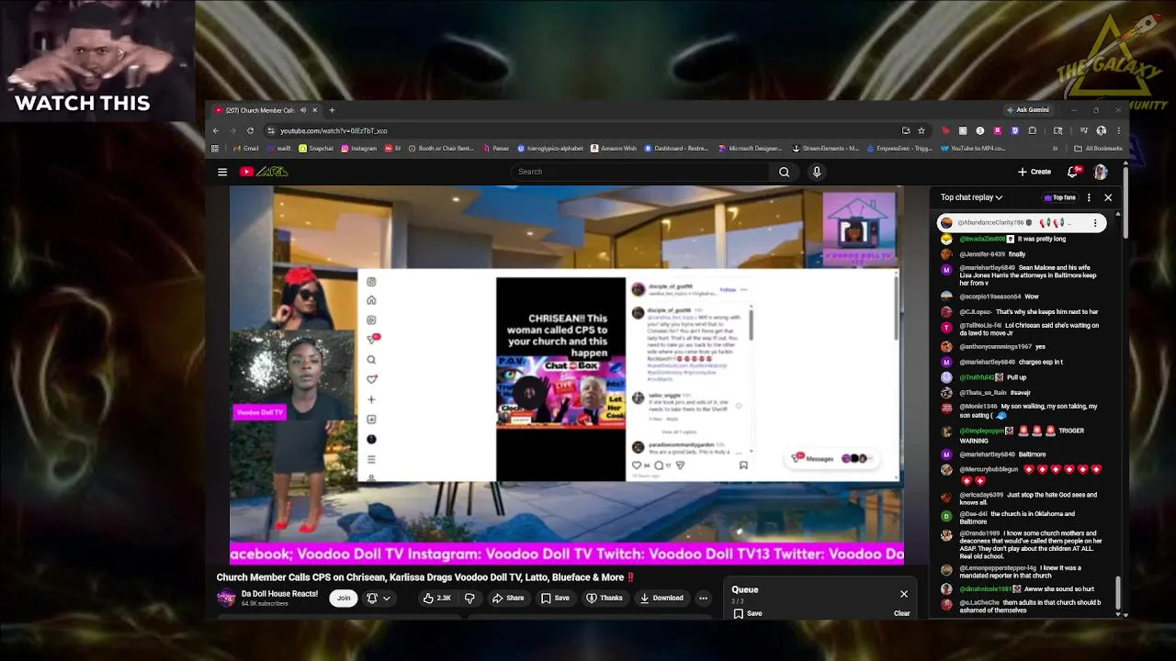1176x661 pixels.
Task: Open the Snapchat bookmark
Action: (316, 148)
